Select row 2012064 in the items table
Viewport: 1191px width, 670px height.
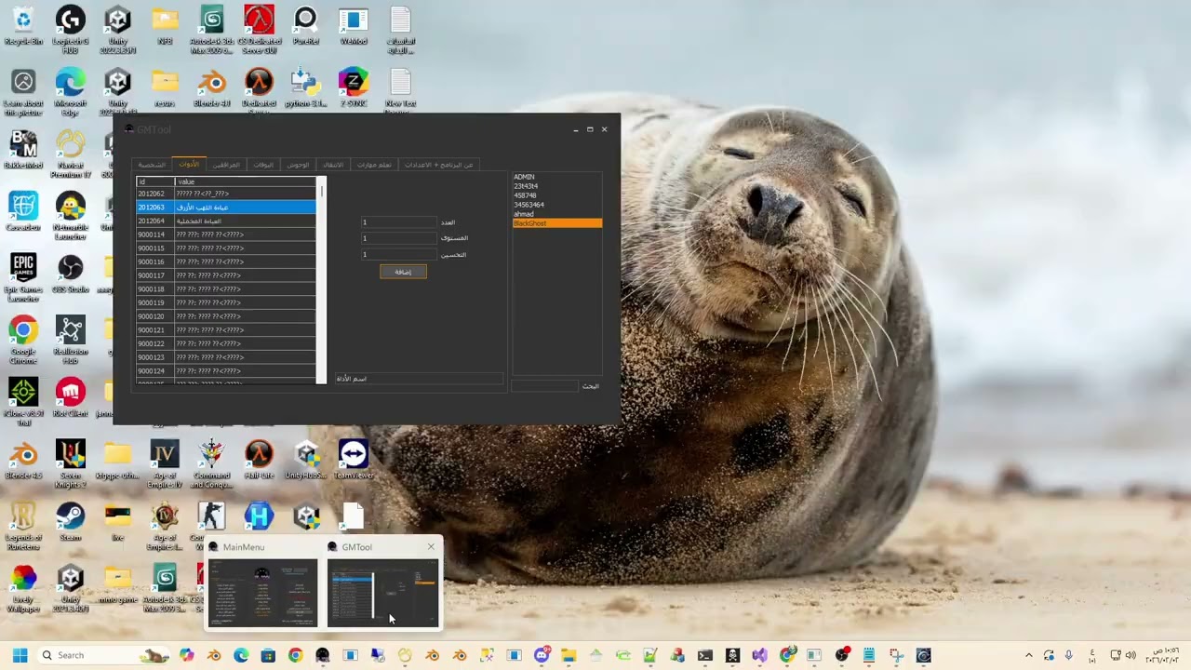click(x=226, y=221)
